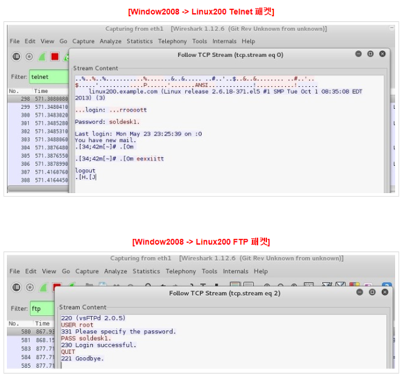Select packet row 581 in ftp list
Image resolution: width=402 pixels, height=388 pixels.
coord(31,340)
